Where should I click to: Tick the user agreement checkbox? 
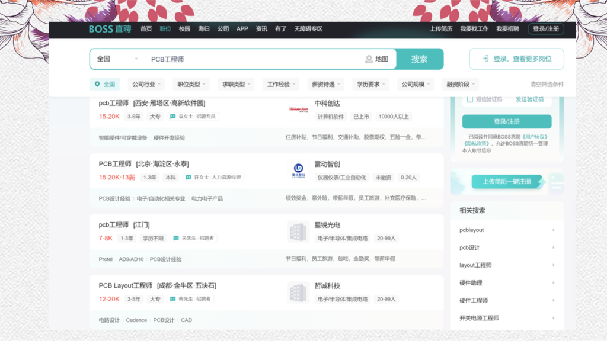tap(465, 137)
